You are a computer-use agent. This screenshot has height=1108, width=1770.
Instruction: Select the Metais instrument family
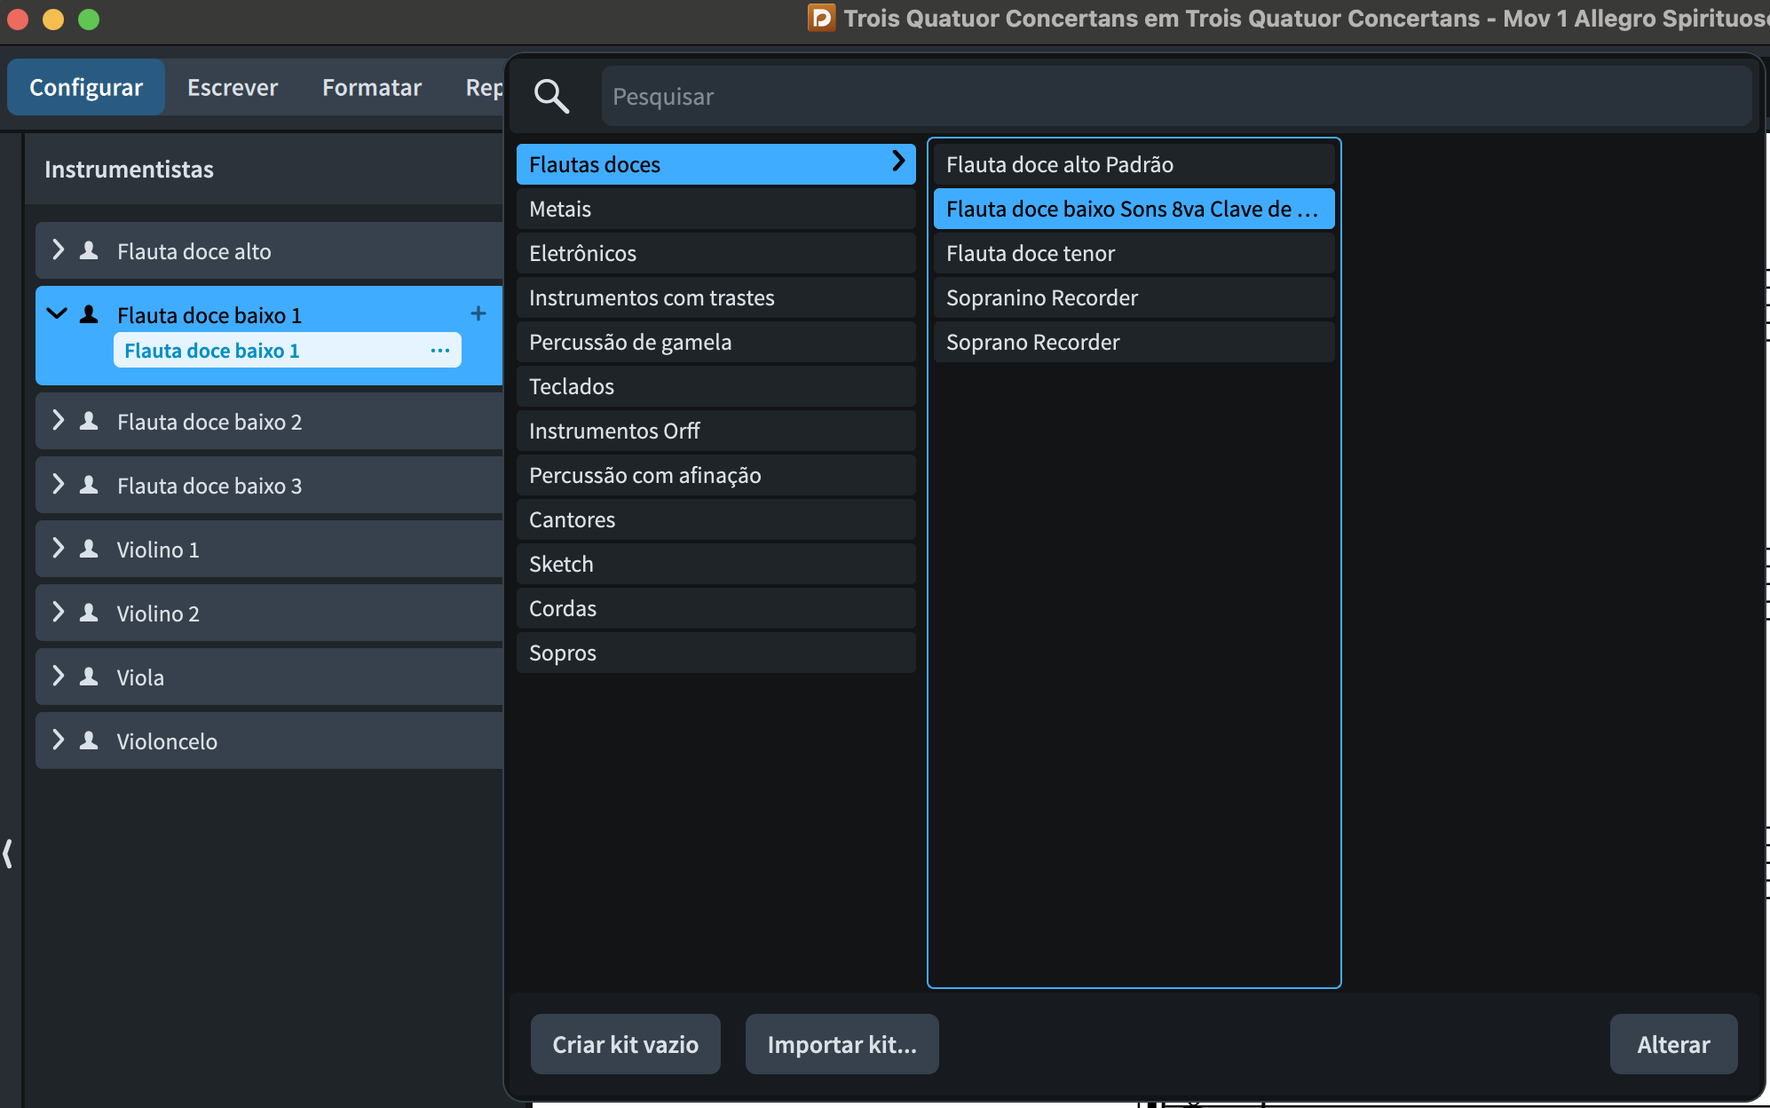point(715,209)
